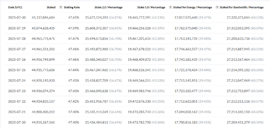
Task: Click the staked value 44,908,400,312
Action: 43,112
